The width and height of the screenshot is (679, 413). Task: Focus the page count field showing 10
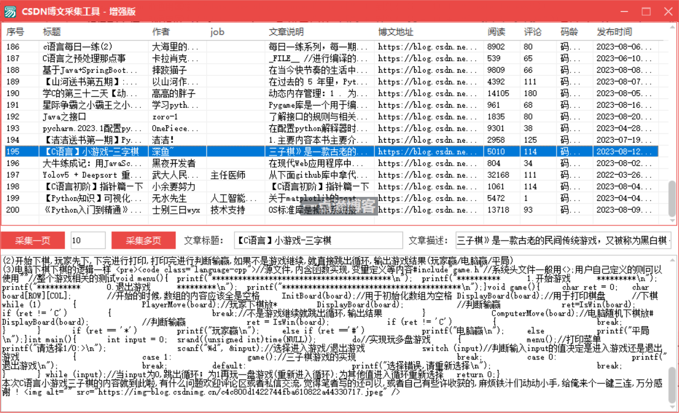pos(88,241)
